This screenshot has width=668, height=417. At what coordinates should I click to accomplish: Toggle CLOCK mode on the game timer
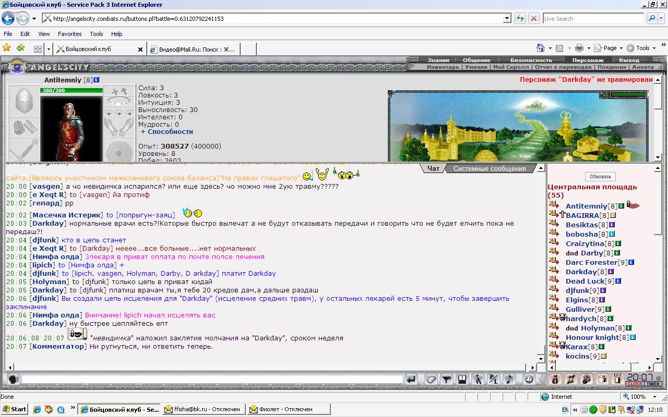coord(635,384)
